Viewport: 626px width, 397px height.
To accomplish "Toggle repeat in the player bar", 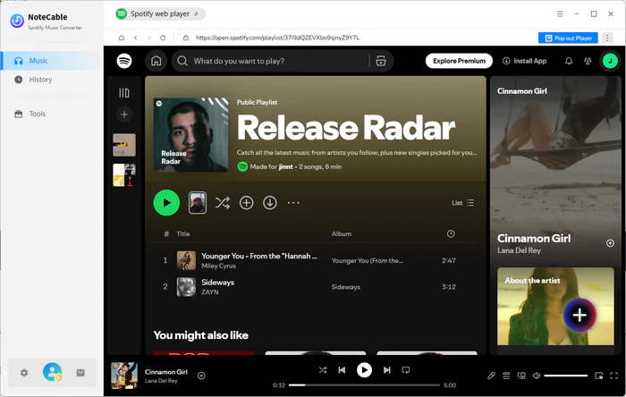I will [406, 370].
